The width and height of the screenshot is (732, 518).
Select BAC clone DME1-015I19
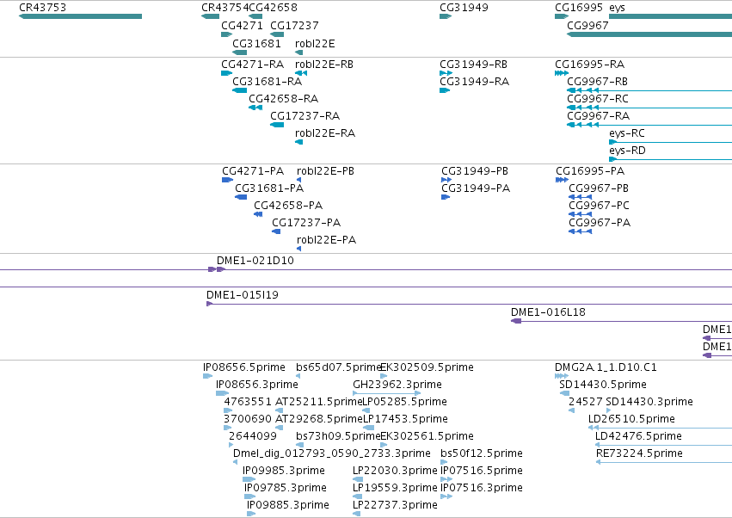click(x=243, y=295)
